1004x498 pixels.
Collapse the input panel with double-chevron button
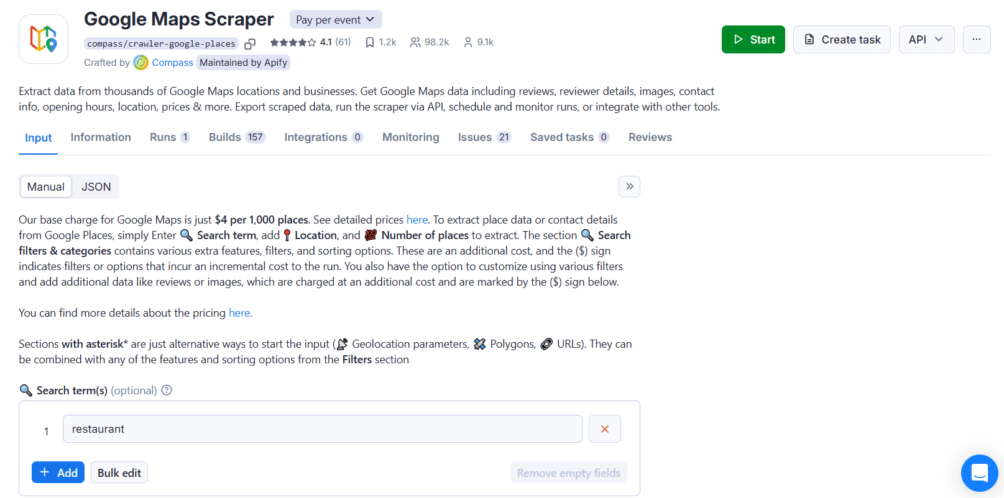pyautogui.click(x=629, y=186)
